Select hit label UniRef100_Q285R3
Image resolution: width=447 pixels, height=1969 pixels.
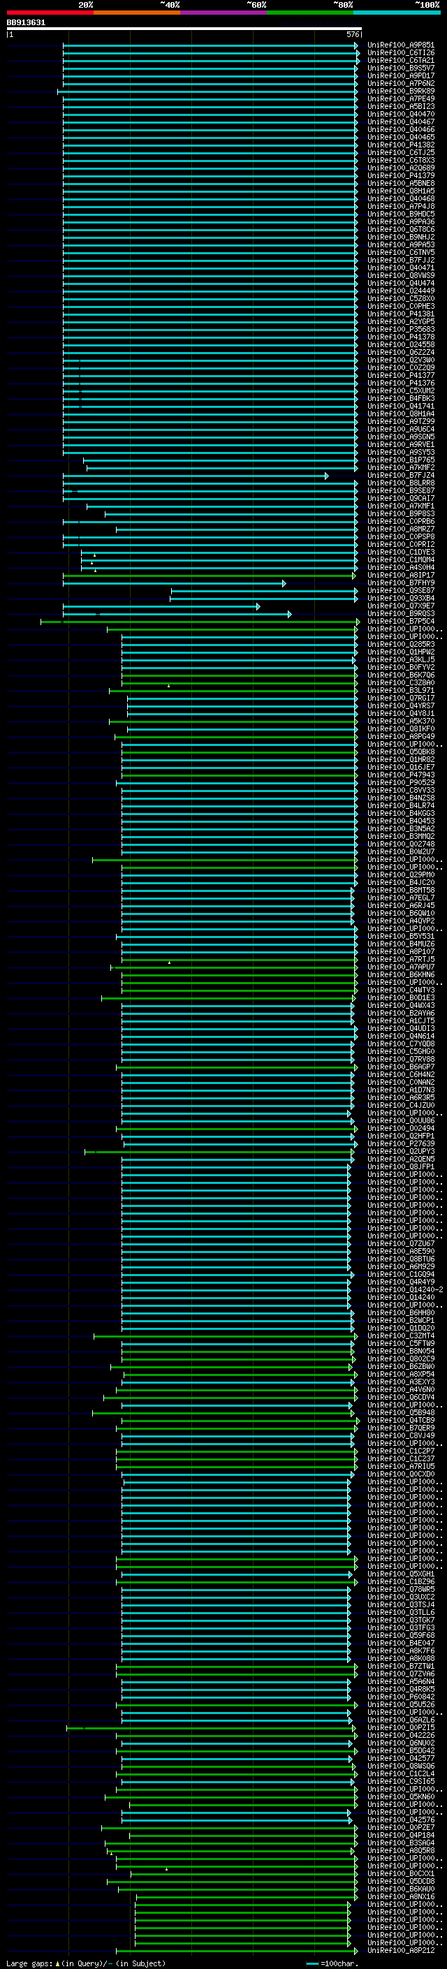click(x=400, y=645)
